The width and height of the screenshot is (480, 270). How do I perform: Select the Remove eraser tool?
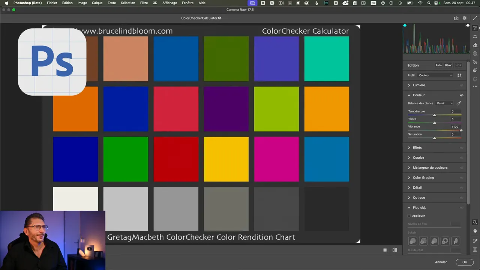coord(475,45)
